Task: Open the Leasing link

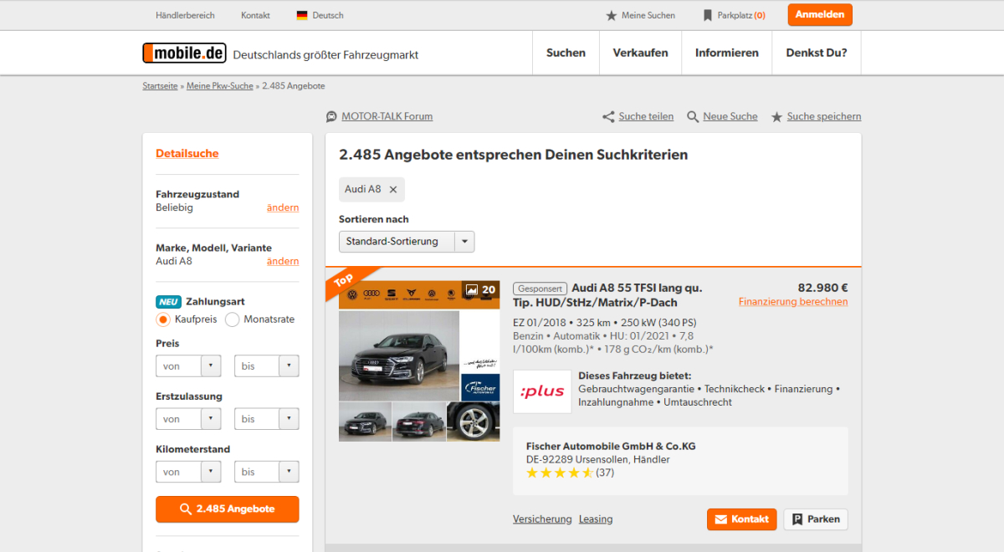Action: 596,519
